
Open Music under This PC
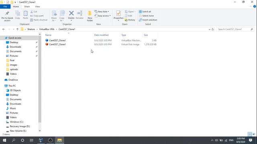13,108
